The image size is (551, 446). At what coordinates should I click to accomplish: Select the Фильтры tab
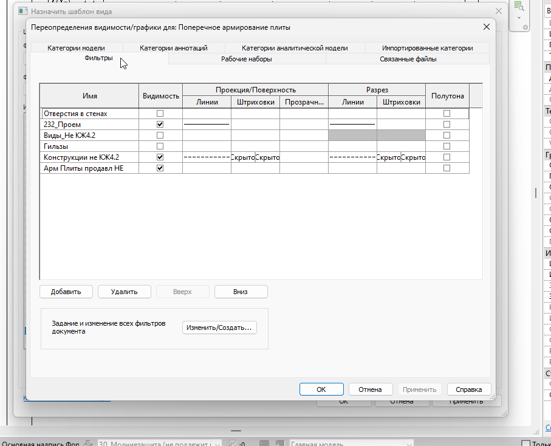[x=99, y=58]
